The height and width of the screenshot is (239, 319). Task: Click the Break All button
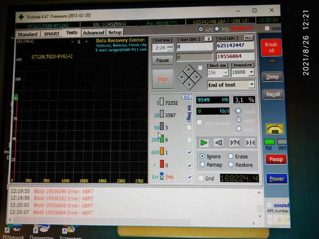pos(271,47)
